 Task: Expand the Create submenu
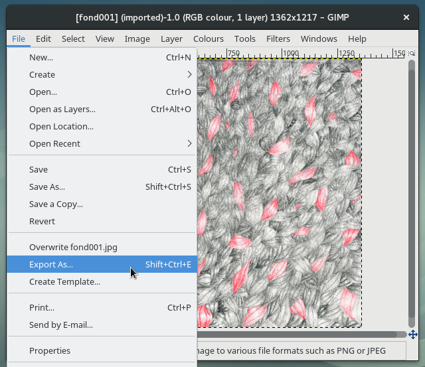tap(102, 74)
